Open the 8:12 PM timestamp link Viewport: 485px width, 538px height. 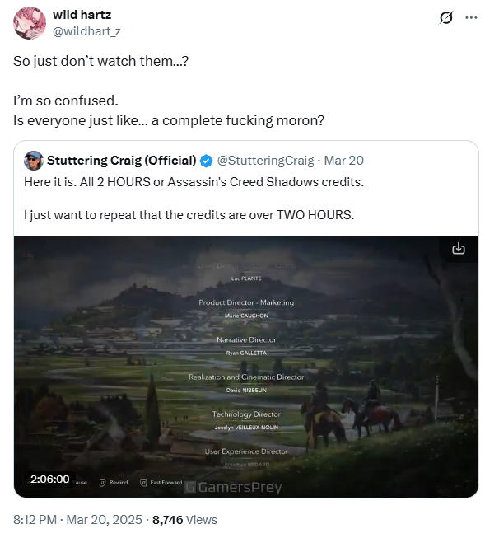pyautogui.click(x=35, y=520)
